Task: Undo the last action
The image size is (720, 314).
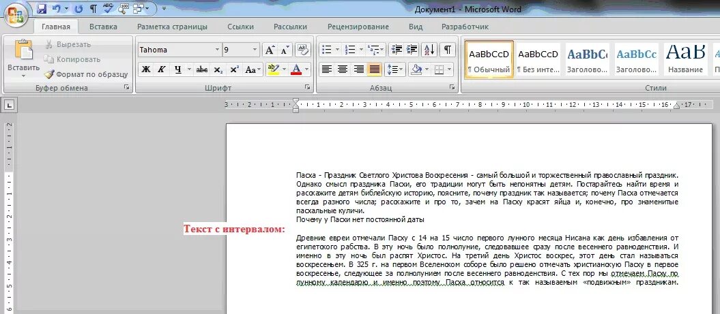Action: [57, 9]
